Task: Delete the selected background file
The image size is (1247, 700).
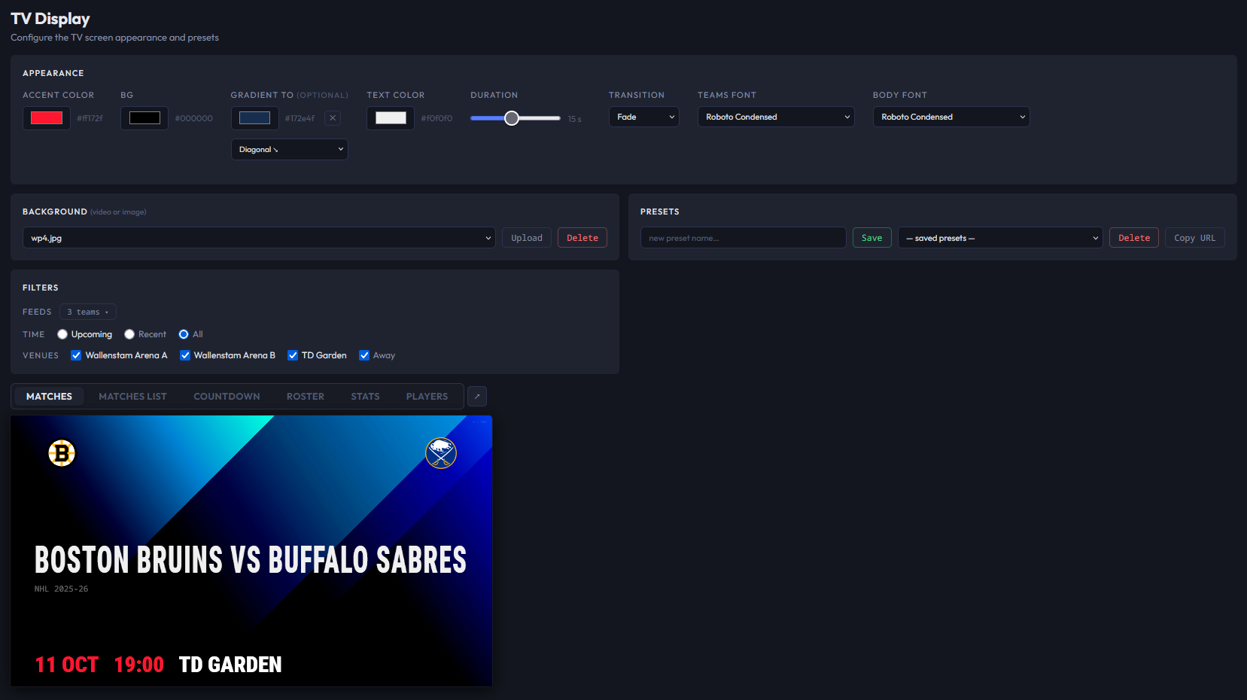Action: coord(582,238)
